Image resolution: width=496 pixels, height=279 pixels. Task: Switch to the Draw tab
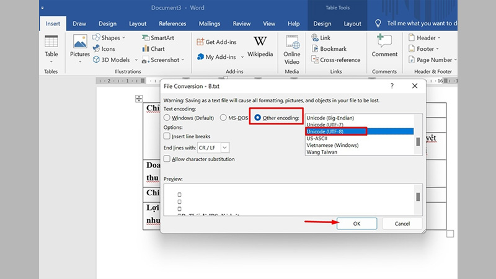(x=79, y=24)
